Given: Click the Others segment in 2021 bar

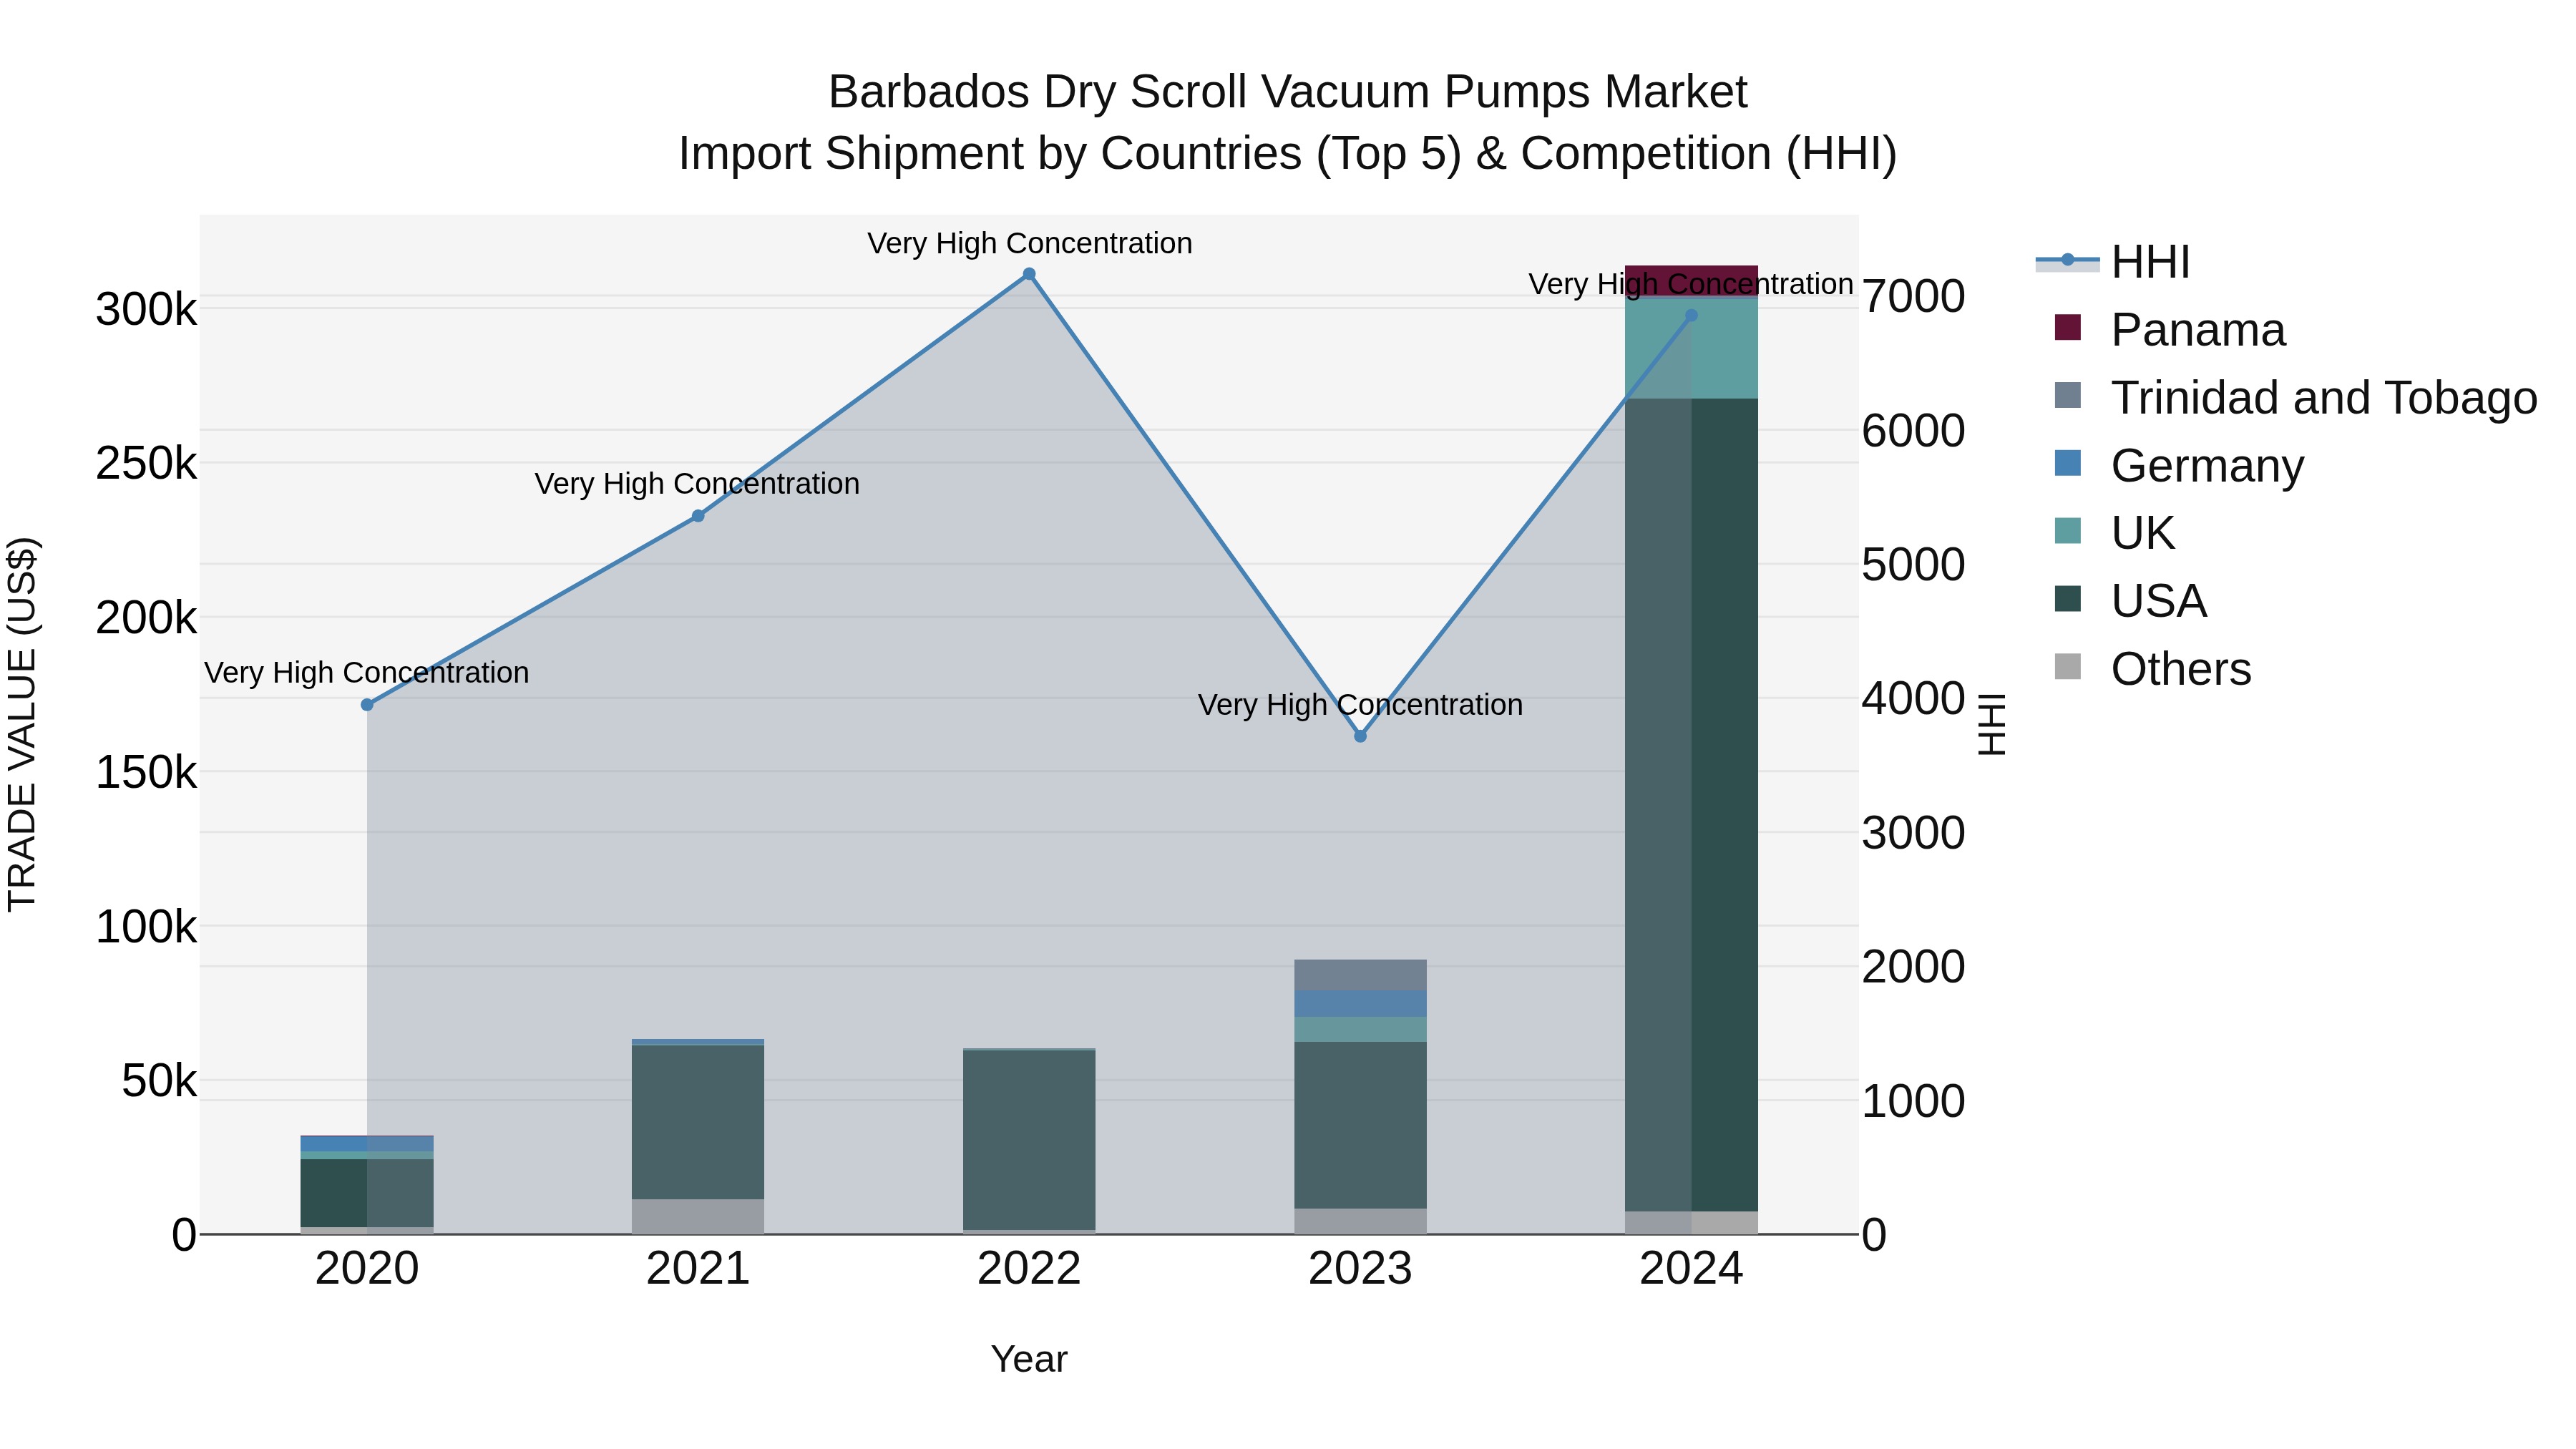Looking at the screenshot, I should [x=698, y=1216].
